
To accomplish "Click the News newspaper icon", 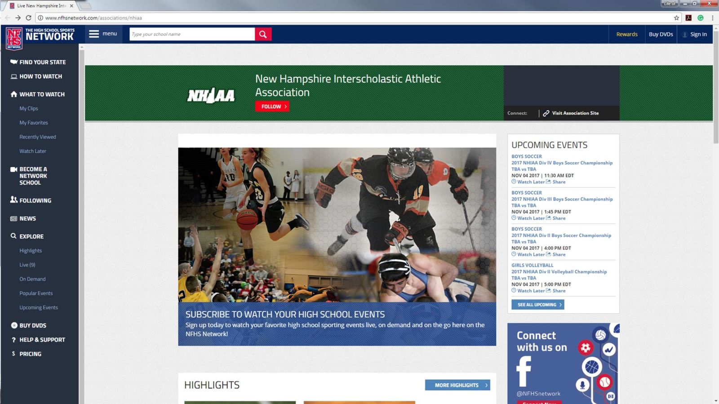I will click(14, 218).
